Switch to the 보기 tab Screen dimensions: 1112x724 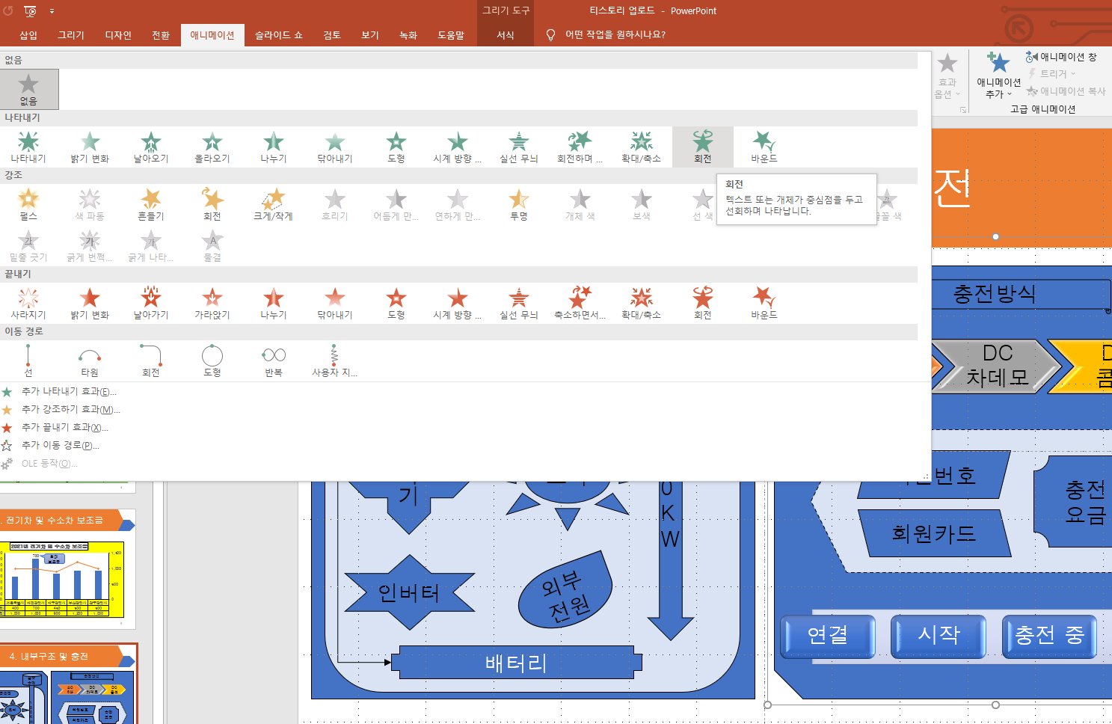point(370,35)
